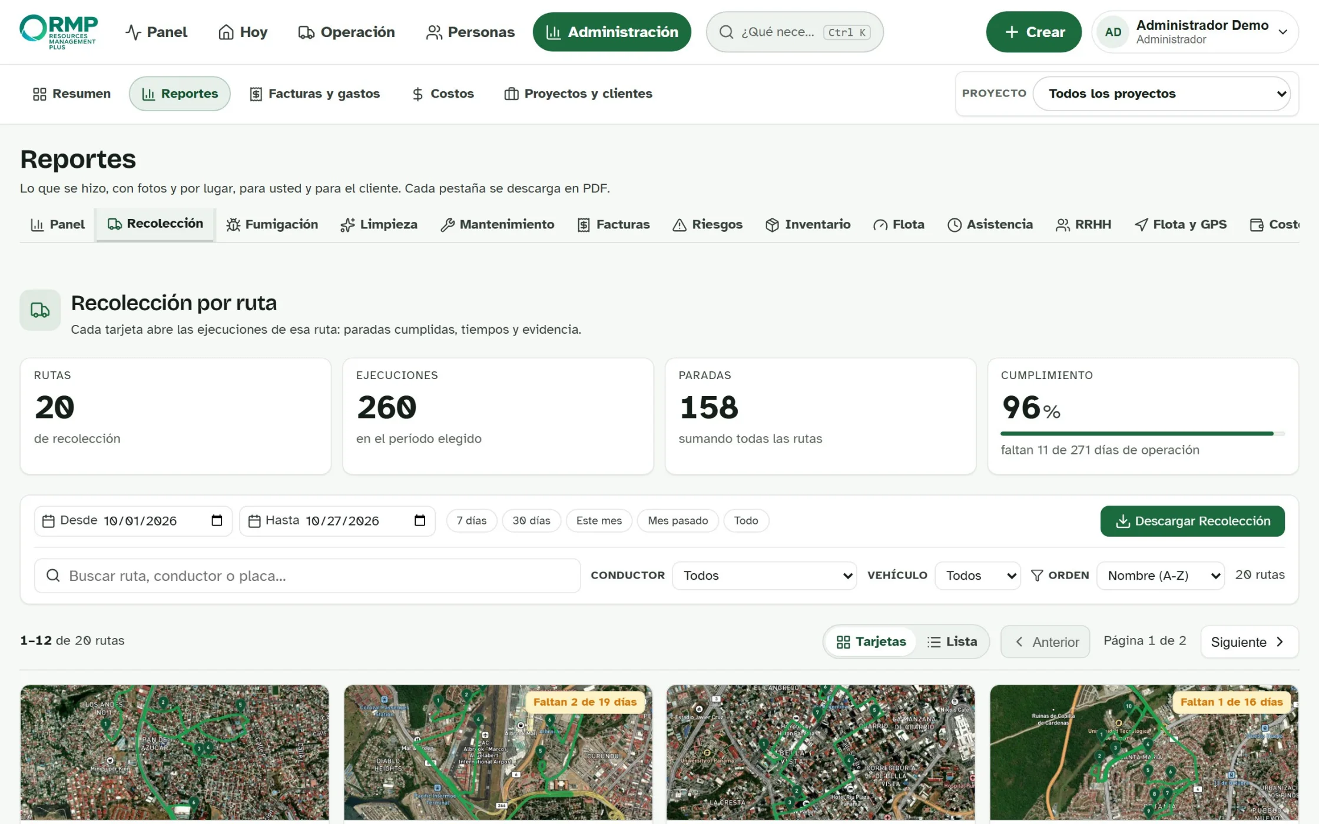Open the Todos los proyectos dropdown

pos(1162,94)
